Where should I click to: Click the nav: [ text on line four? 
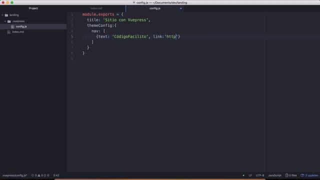tap(98, 31)
